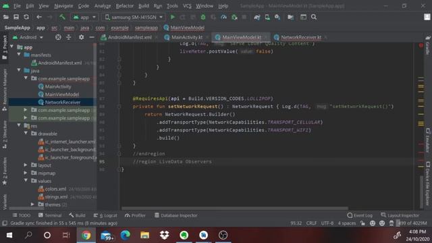
Task: Open Project panel settings gear icon
Action: [x=81, y=37]
